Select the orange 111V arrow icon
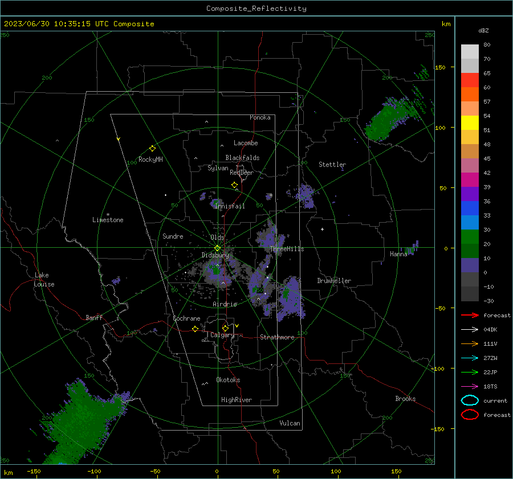This screenshot has height=479, width=513. click(470, 343)
